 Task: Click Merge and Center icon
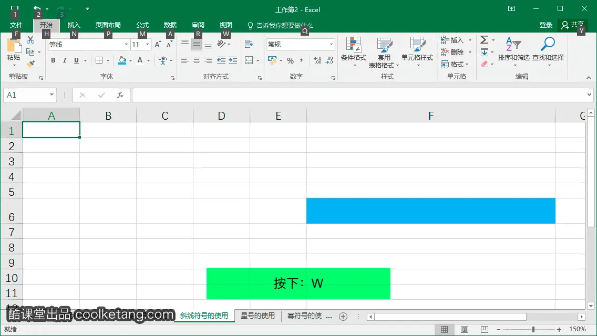click(x=249, y=60)
